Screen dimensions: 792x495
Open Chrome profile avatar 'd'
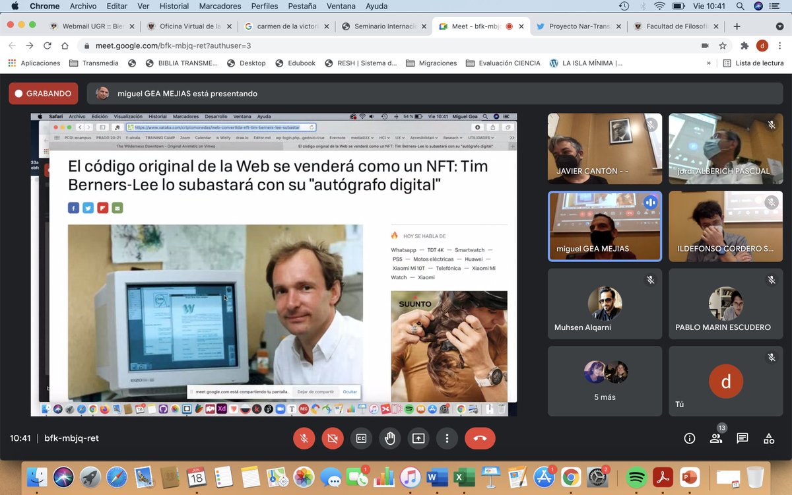(762, 46)
